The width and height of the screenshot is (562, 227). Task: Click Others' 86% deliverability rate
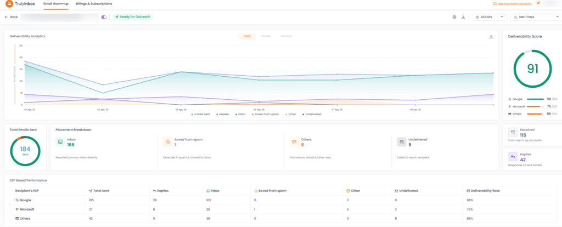click(x=470, y=218)
